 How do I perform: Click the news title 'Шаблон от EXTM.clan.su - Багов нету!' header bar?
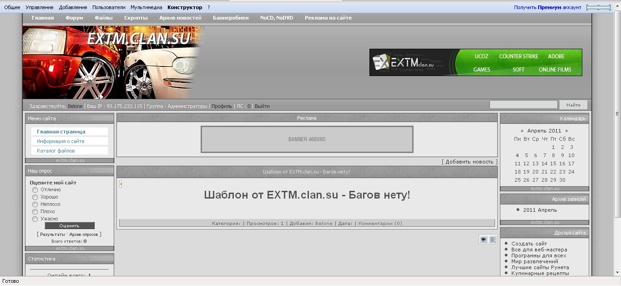(307, 172)
